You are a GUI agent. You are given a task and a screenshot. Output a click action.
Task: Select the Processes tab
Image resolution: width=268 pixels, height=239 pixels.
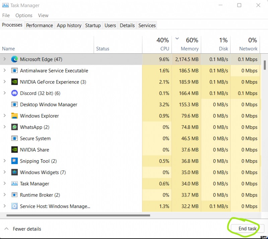(x=12, y=25)
